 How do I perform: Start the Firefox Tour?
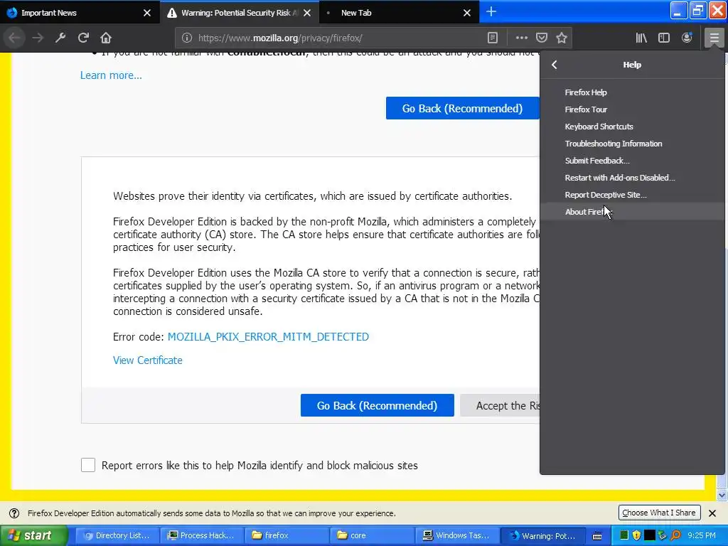pos(632,109)
